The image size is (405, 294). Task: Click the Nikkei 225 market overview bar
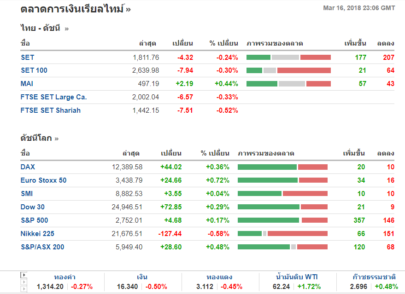[282, 234]
